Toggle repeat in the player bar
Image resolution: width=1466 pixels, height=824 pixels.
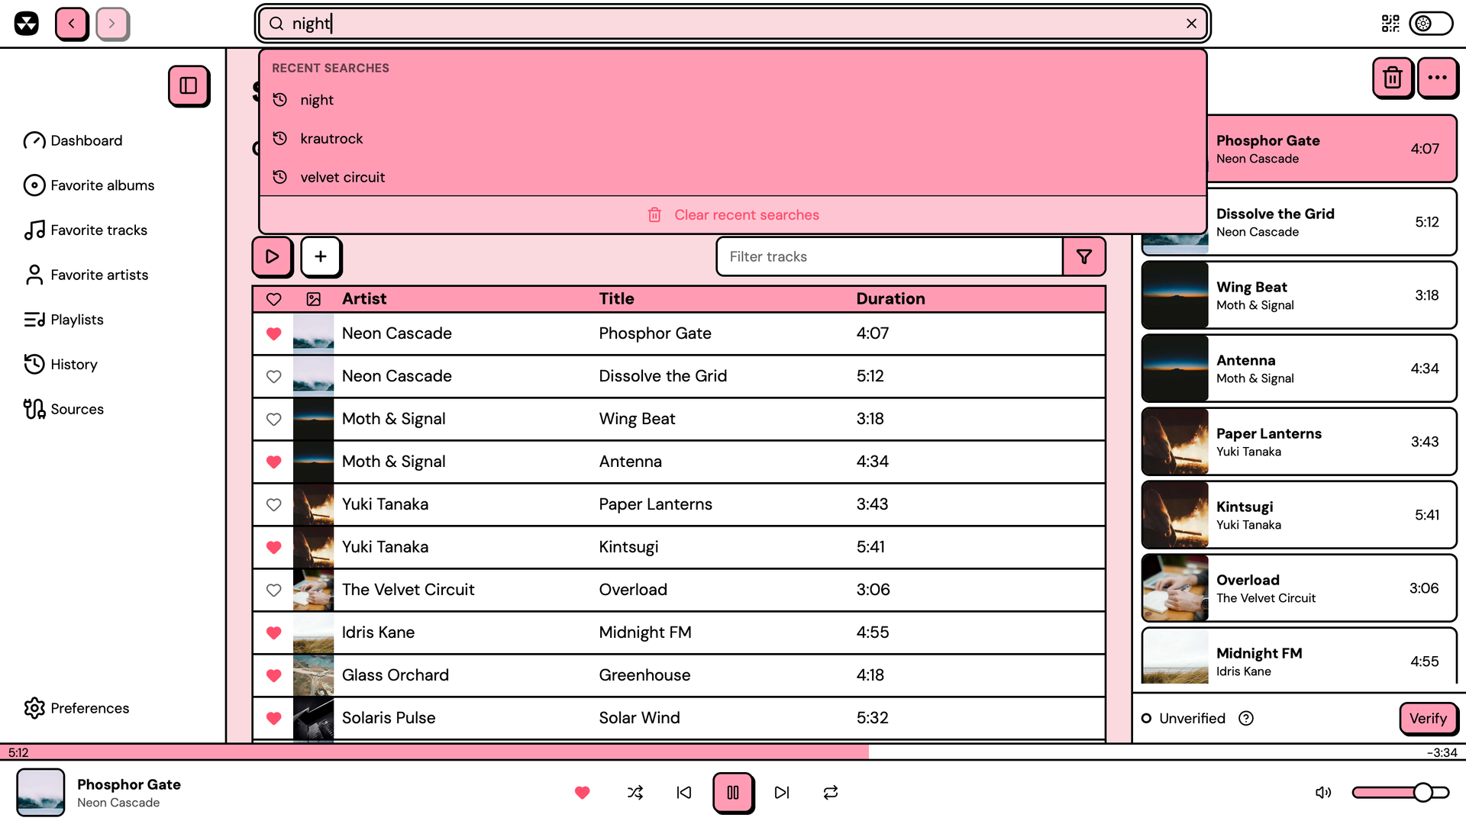831,793
